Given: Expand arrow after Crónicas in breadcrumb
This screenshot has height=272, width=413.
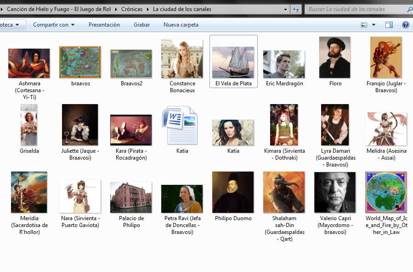Looking at the screenshot, I should pos(147,9).
